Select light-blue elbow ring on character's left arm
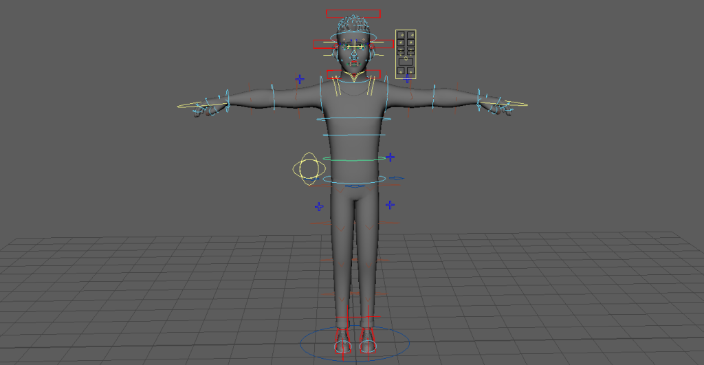The width and height of the screenshot is (704, 365). click(434, 96)
